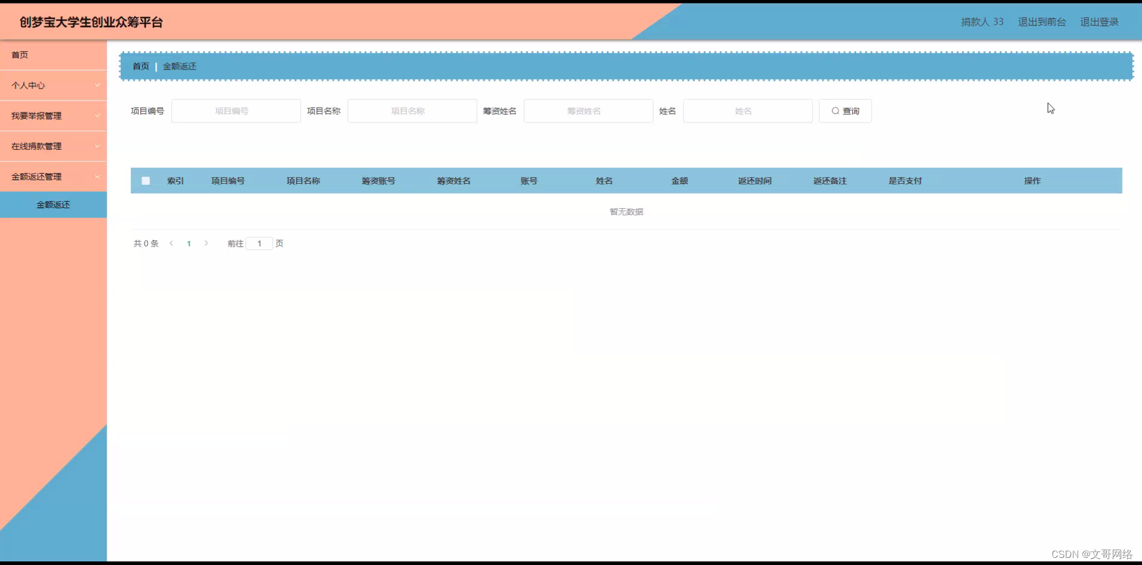The image size is (1142, 565).
Task: Focus the 筹资姓名 input field
Action: click(x=588, y=111)
